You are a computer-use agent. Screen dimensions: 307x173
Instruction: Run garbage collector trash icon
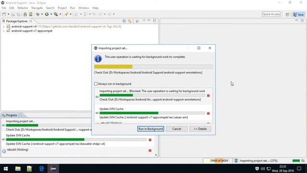tap(236, 161)
